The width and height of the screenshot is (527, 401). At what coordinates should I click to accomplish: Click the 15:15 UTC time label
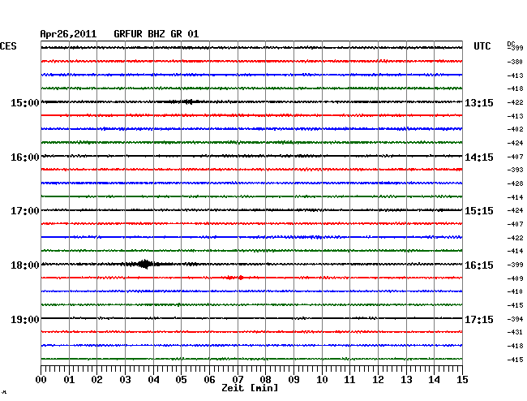click(479, 211)
